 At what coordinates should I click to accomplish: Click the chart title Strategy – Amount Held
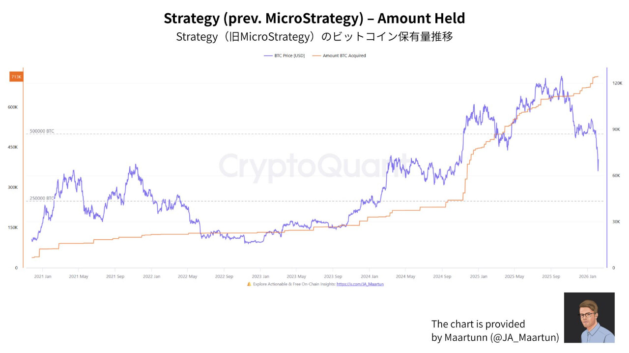(314, 19)
